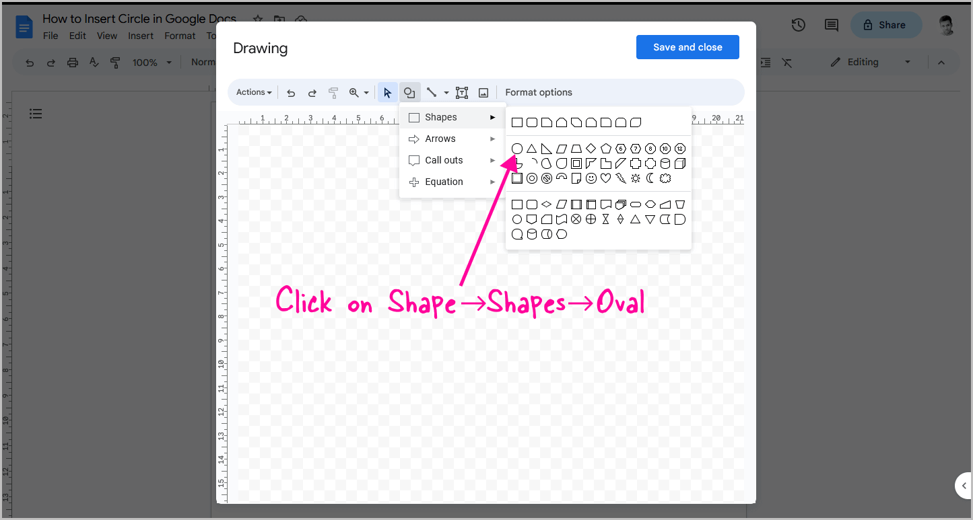Viewport: 973px width, 520px height.
Task: Choose the flowchart wavy punched tape shape
Action: [x=562, y=219]
